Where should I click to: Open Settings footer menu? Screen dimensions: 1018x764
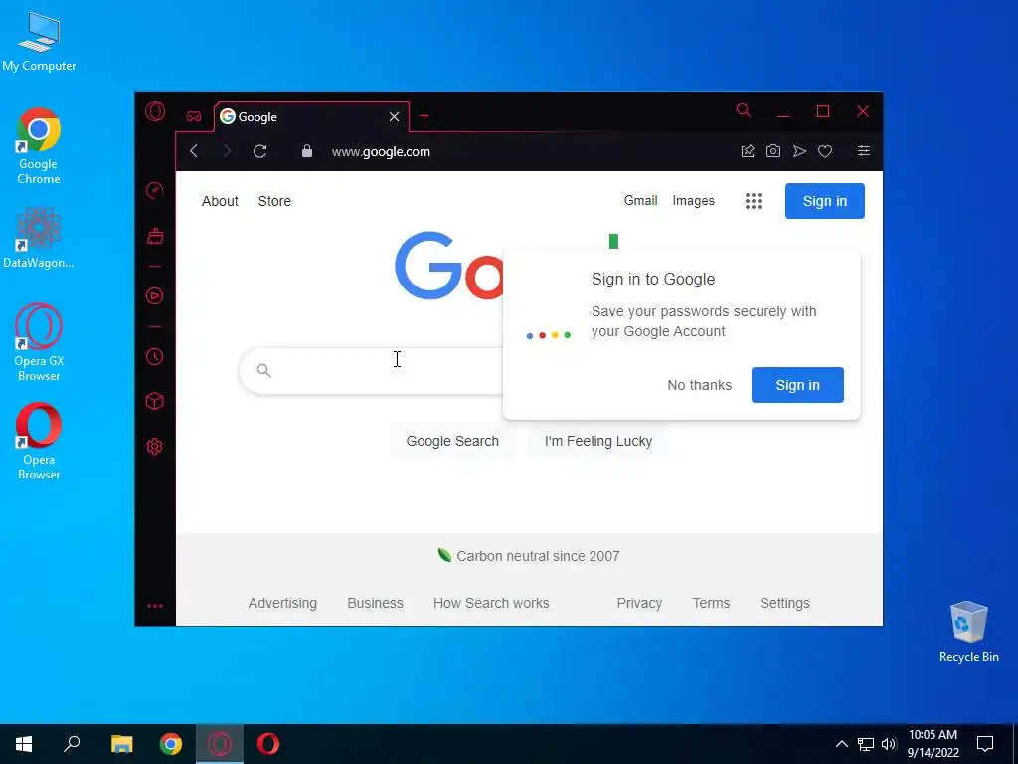(785, 603)
